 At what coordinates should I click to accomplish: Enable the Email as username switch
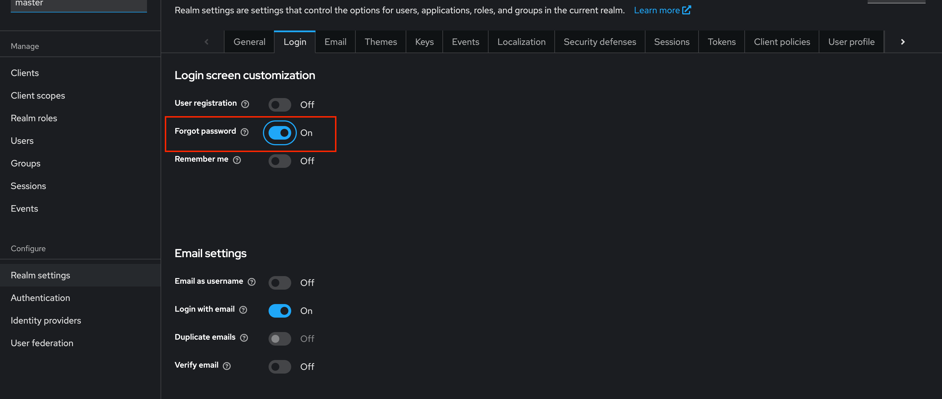point(280,283)
